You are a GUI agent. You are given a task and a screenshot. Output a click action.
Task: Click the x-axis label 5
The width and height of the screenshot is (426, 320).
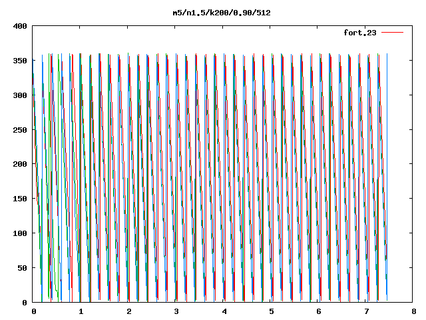[272, 311]
